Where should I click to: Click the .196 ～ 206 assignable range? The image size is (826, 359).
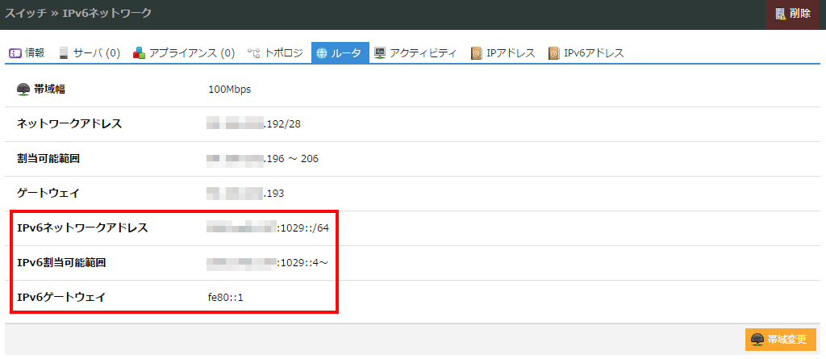(x=291, y=158)
